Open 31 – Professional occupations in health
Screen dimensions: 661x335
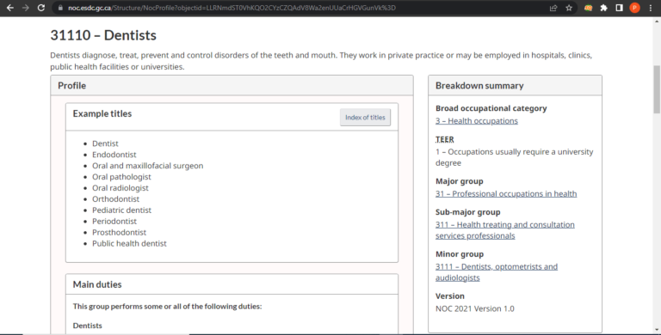click(506, 193)
